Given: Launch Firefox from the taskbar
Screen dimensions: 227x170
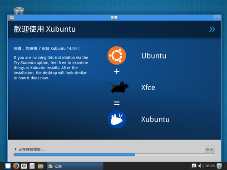Looking at the screenshot, I should (16, 166).
